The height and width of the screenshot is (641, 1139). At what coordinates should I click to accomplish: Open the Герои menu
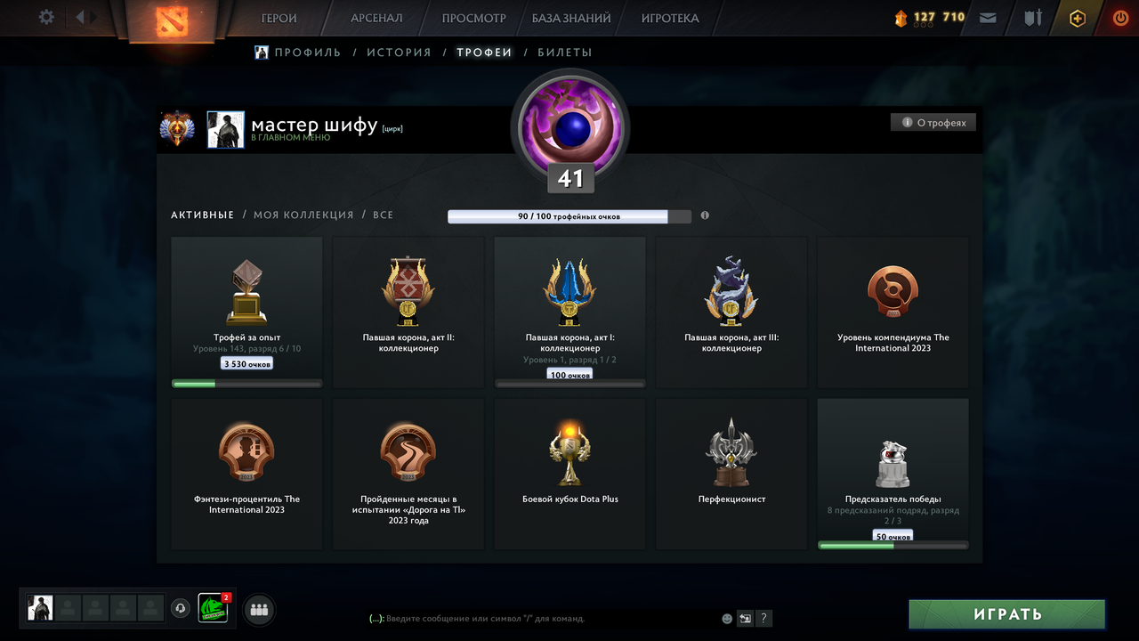point(279,18)
